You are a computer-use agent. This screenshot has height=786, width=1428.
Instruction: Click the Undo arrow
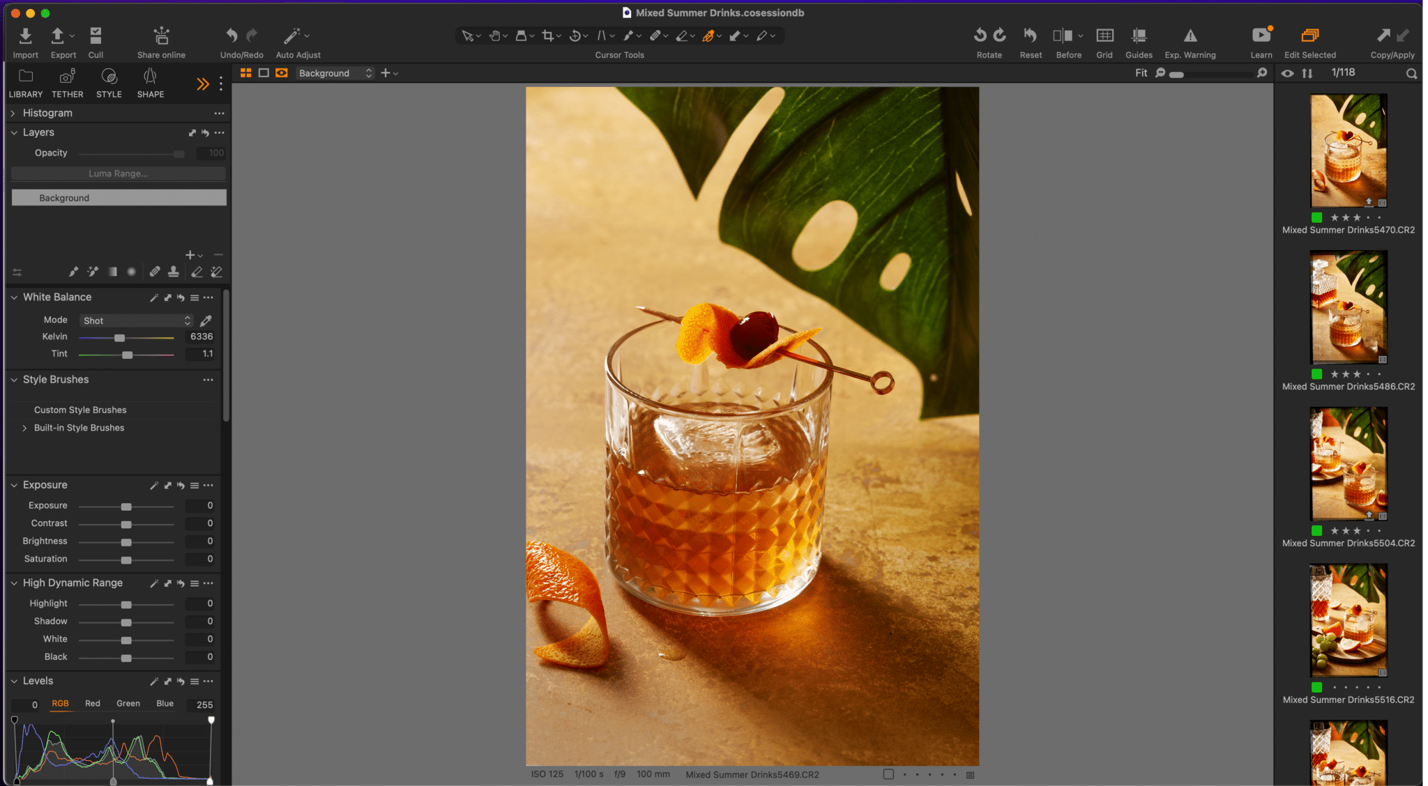(231, 35)
